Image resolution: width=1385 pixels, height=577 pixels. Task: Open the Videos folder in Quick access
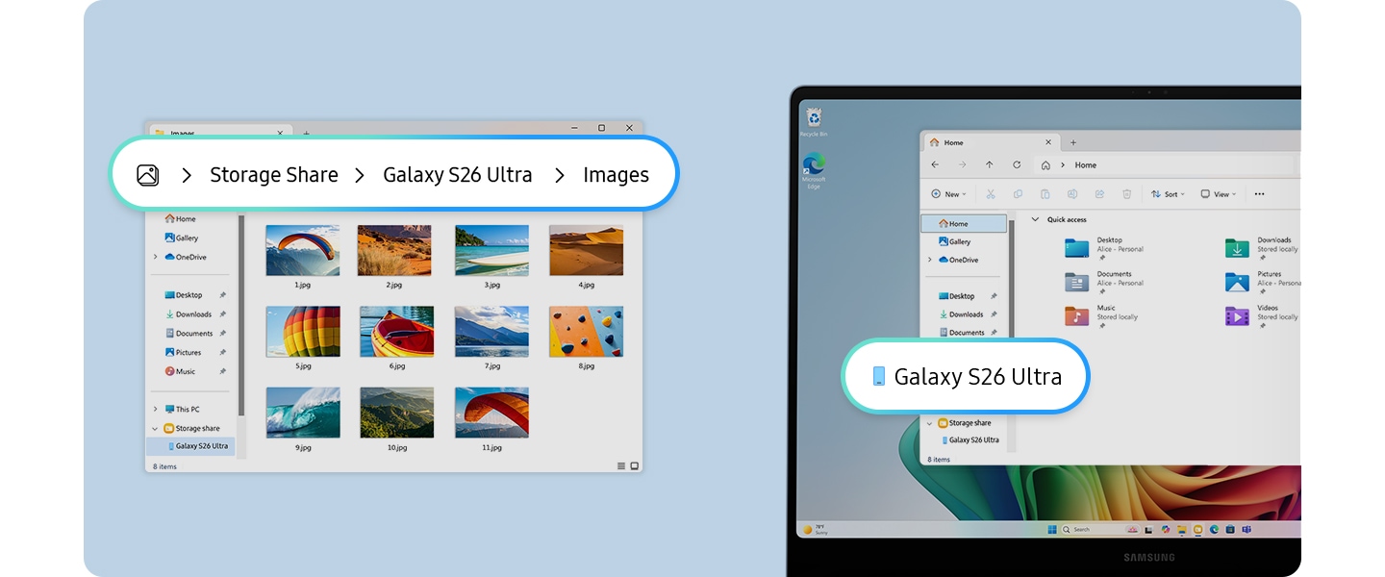[1261, 315]
